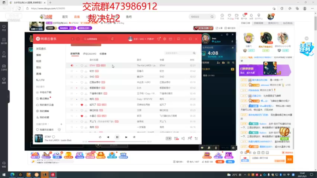The height and width of the screenshot is (178, 317).
Task: Open the listen-to-identify microphone icon
Action: click(x=113, y=39)
